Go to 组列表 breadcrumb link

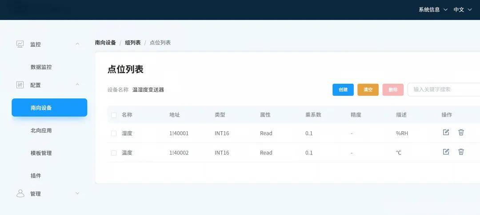pyautogui.click(x=133, y=43)
